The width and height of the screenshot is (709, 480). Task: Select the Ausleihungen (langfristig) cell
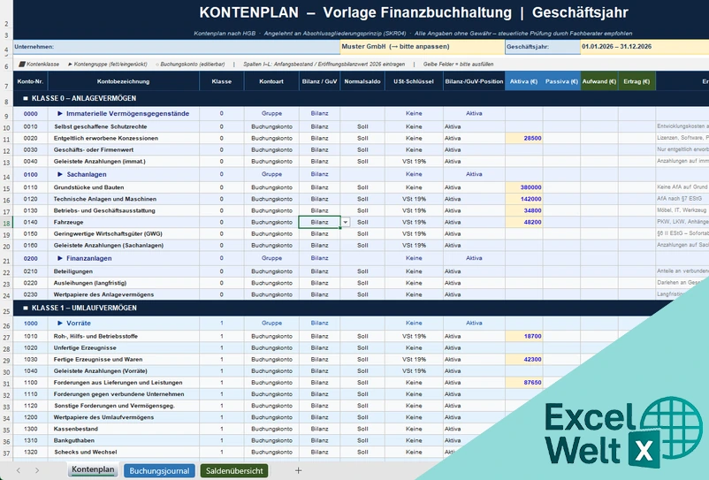tap(123, 283)
